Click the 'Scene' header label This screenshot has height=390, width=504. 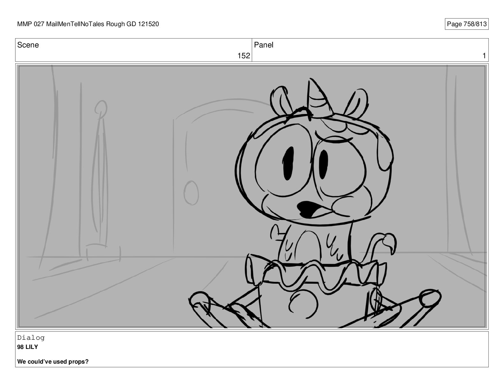(x=28, y=45)
